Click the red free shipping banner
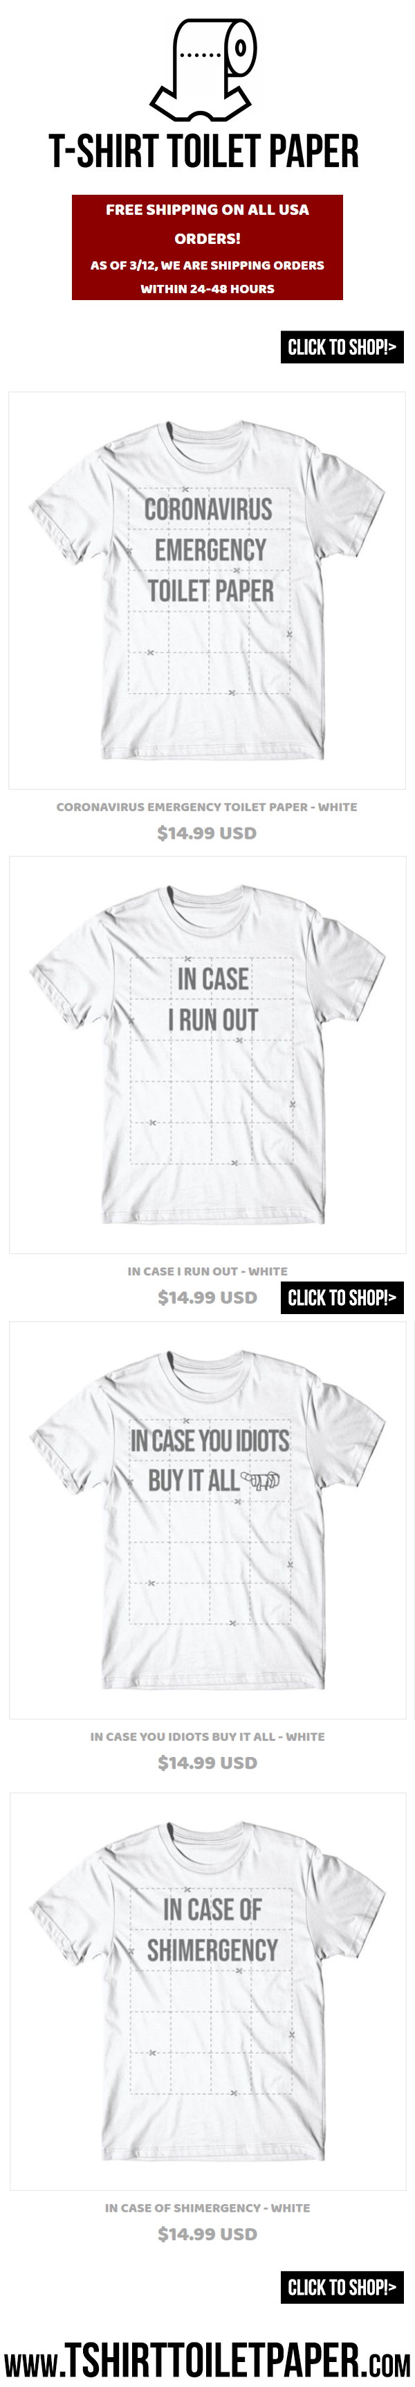415x2387 pixels. (207, 247)
